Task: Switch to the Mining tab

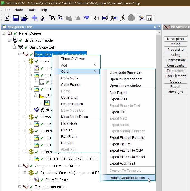Action: coord(175,44)
